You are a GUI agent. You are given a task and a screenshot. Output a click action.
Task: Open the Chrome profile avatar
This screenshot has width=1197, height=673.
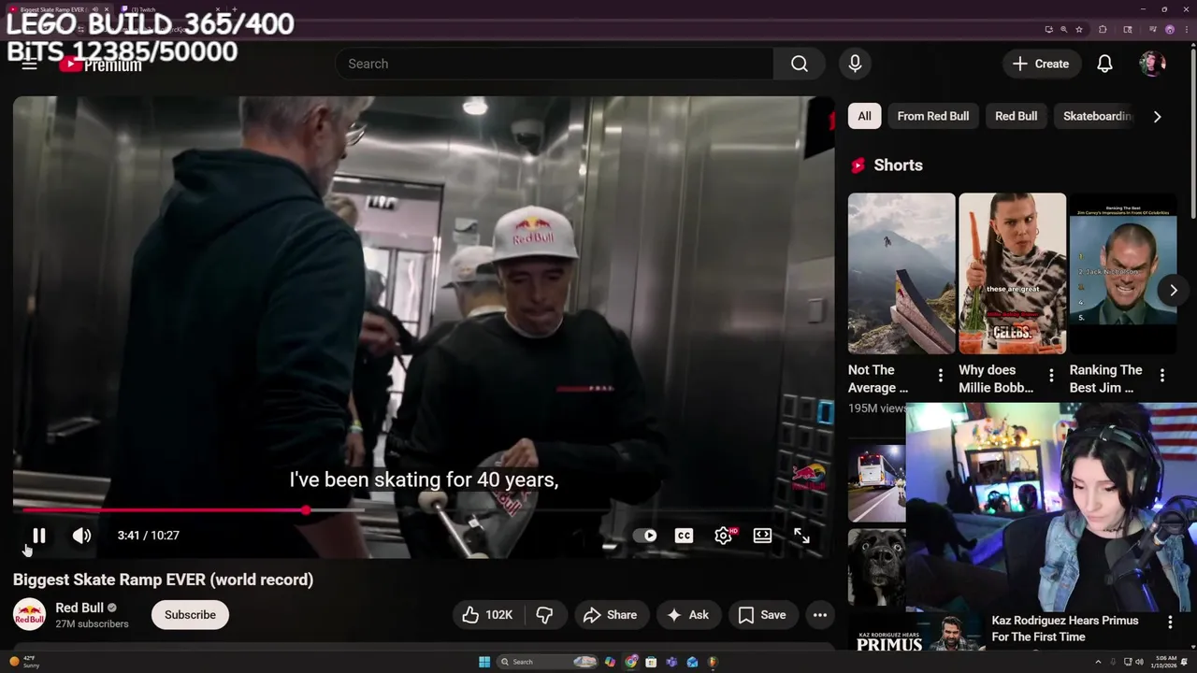[x=1170, y=29]
